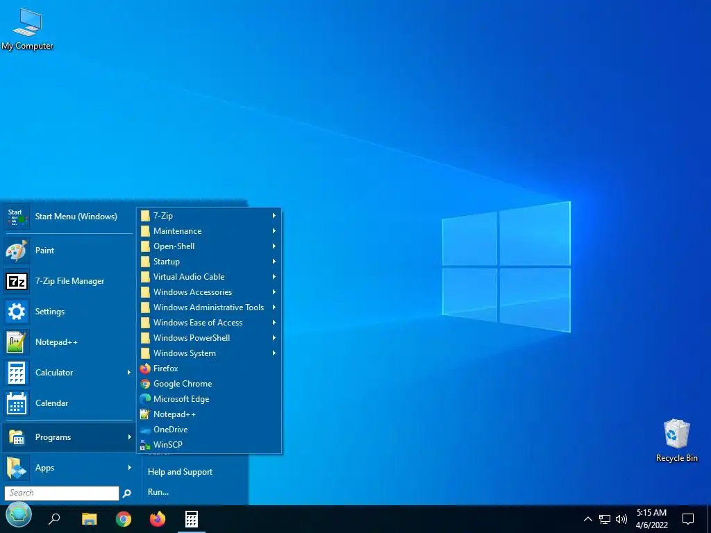Viewport: 711px width, 533px height.
Task: Select the Firefox label in Programs
Action: tap(165, 369)
